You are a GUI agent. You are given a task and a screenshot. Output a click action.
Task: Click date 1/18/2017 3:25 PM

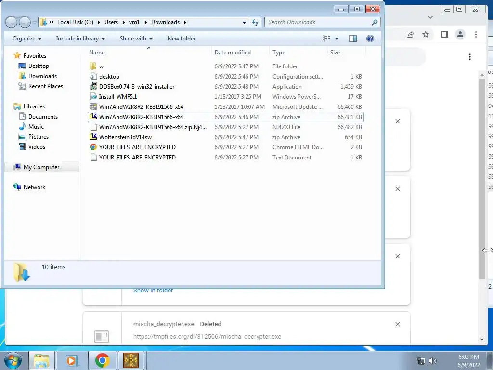pos(238,96)
